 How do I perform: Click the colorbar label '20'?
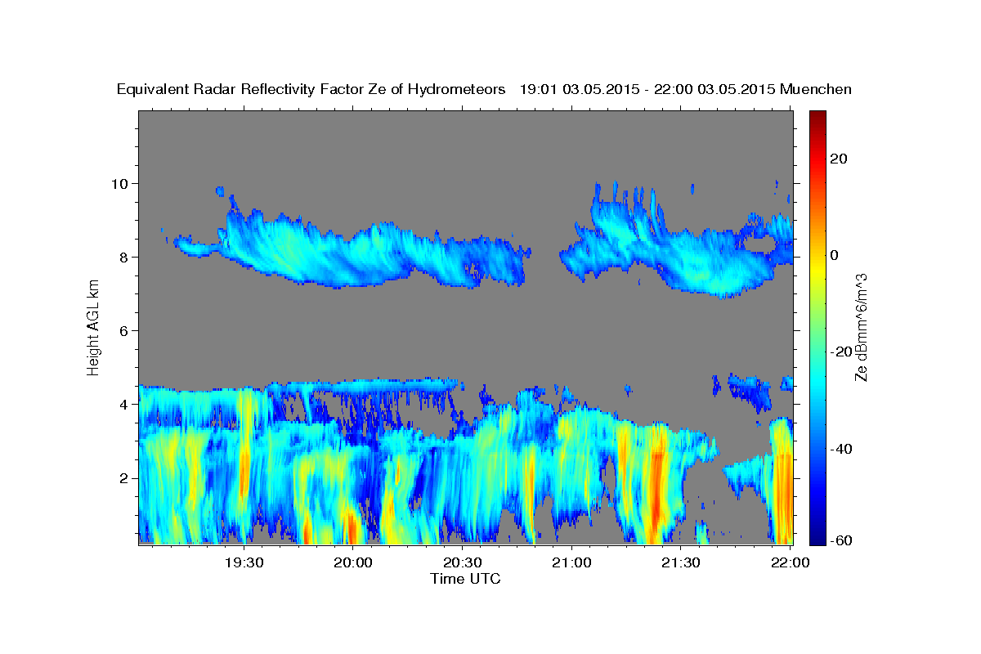point(840,159)
